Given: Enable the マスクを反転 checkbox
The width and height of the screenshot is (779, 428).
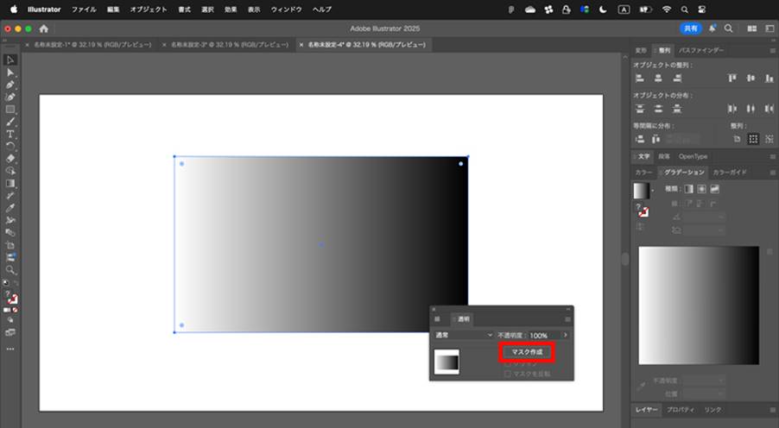Looking at the screenshot, I should click(x=508, y=374).
